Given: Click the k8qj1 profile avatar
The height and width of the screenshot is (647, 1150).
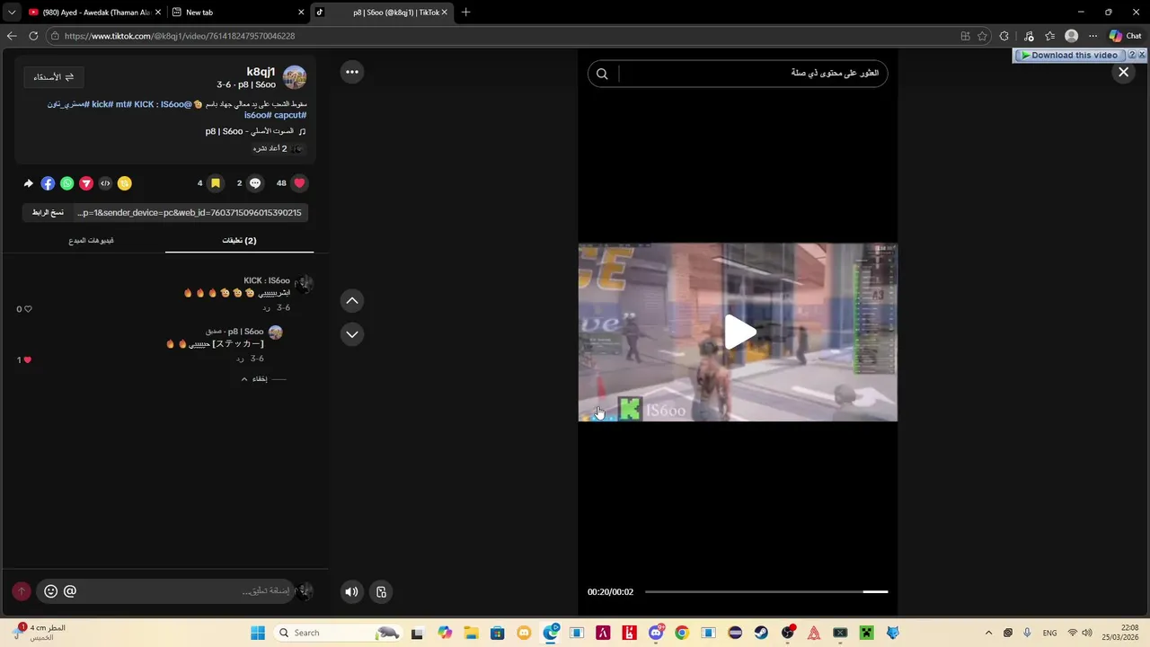Looking at the screenshot, I should point(295,77).
